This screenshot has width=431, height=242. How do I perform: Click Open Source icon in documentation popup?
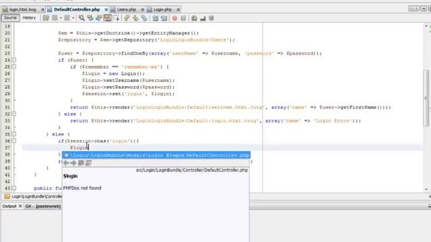coord(88,163)
